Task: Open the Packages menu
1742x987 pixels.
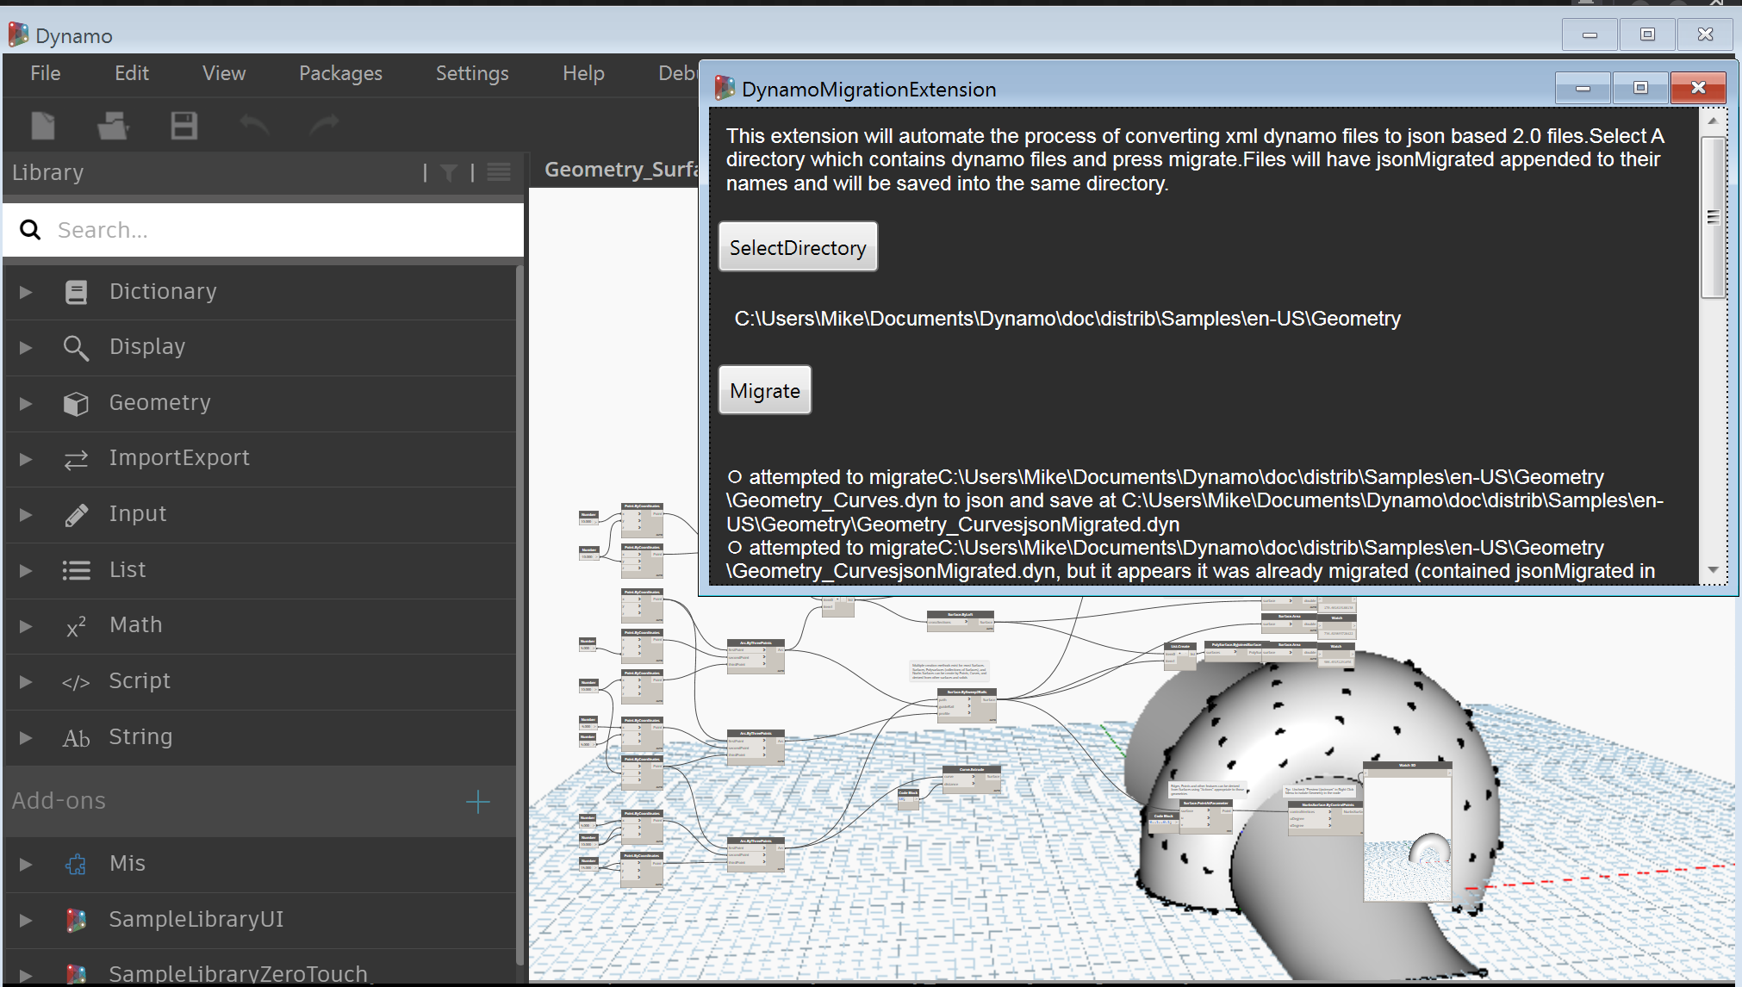Action: pos(340,73)
